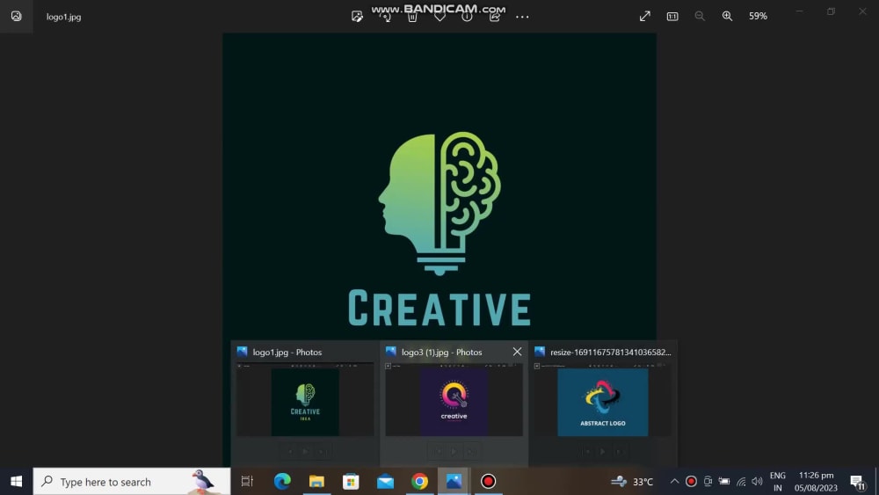Open the volume speaker control
The height and width of the screenshot is (495, 879).
[x=758, y=482]
